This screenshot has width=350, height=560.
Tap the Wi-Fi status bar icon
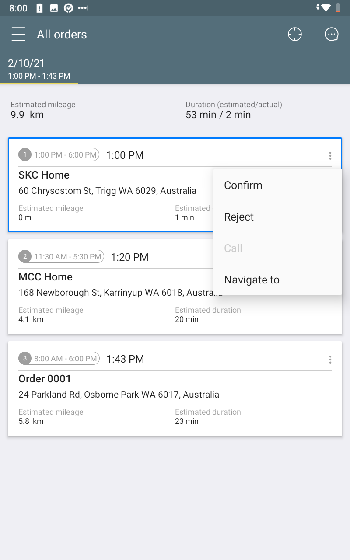(x=325, y=7)
